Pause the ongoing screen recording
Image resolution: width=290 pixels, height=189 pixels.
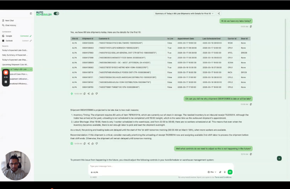tap(6, 82)
